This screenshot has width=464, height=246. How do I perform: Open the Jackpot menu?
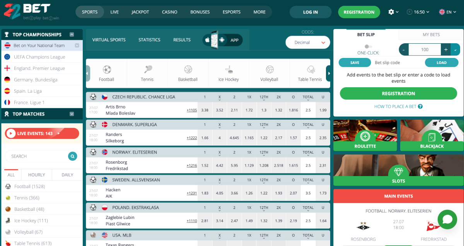coord(140,12)
